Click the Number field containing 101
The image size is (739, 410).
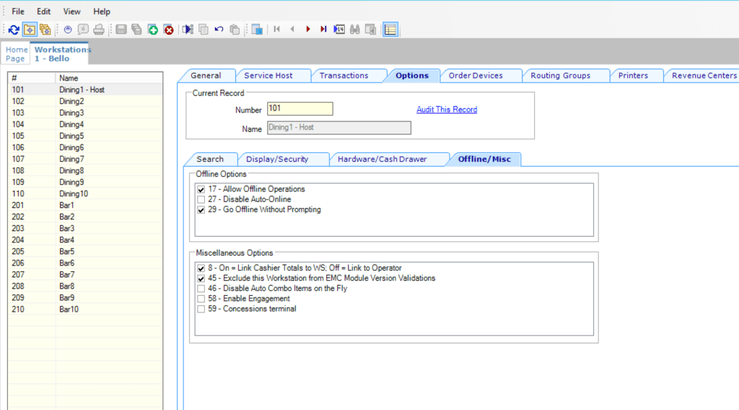(299, 109)
